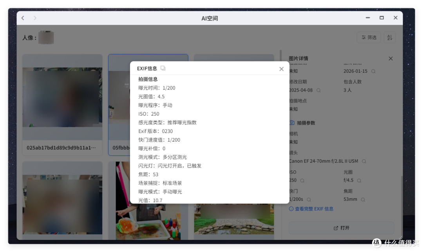Click the ISO: 250 EXIF line
Screen dimensions: 423x252
point(149,114)
